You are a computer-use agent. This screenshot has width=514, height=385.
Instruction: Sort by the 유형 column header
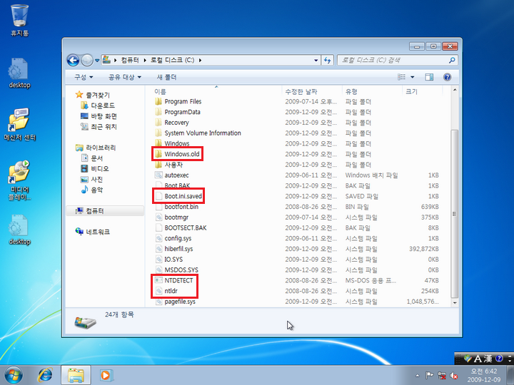(x=372, y=91)
